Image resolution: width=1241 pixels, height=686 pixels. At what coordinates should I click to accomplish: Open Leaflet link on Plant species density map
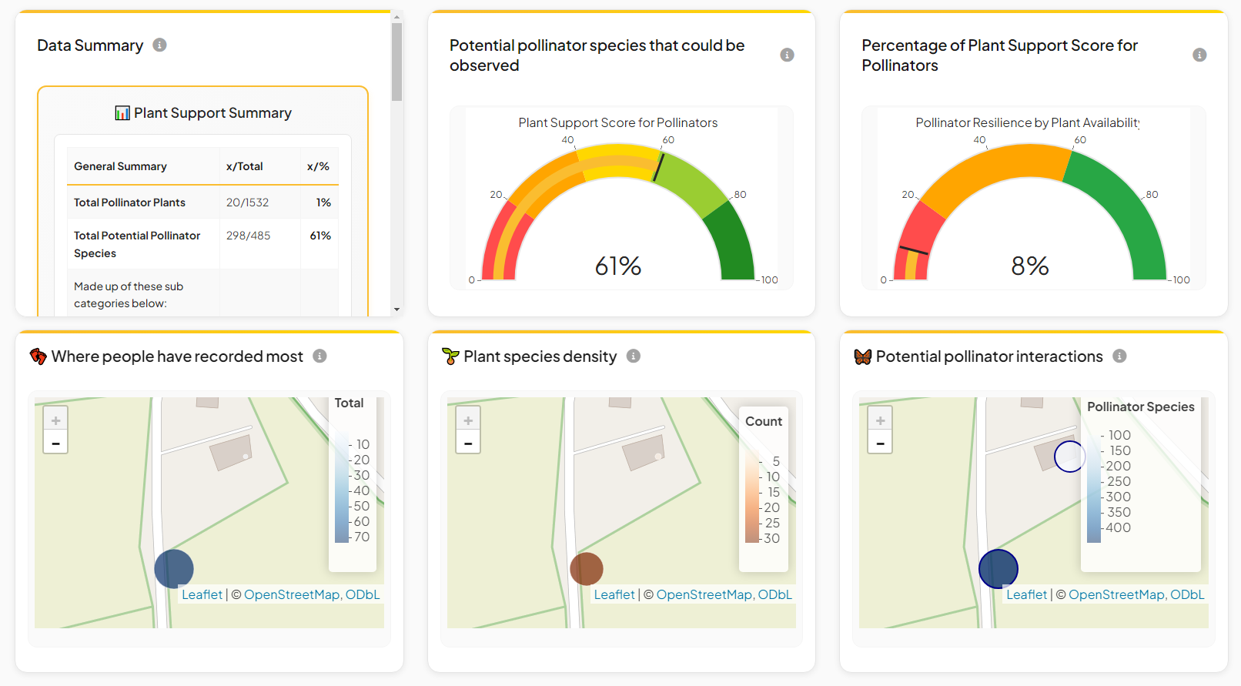[x=614, y=594]
